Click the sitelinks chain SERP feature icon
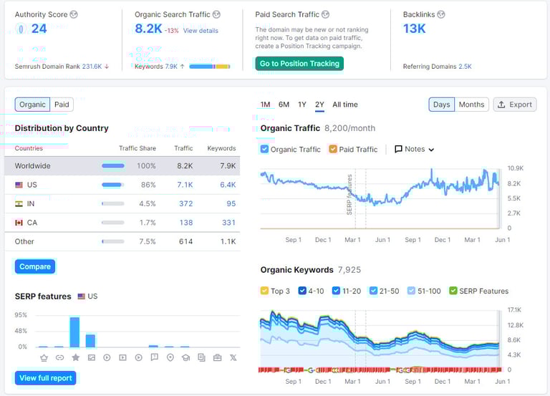The height and width of the screenshot is (396, 550). click(59, 357)
